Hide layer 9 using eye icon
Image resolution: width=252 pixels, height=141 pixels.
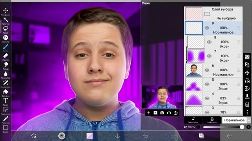tap(207, 28)
